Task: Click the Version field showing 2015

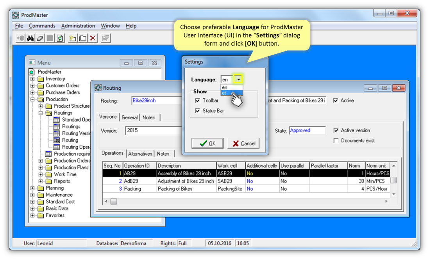Action: pyautogui.click(x=154, y=131)
